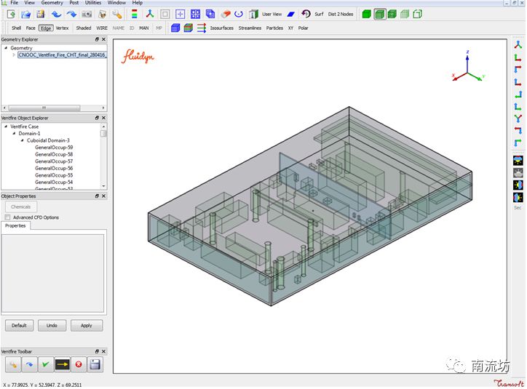Click the floppy disk icon in Ventfire Toolbar
The width and height of the screenshot is (527, 389).
click(95, 364)
